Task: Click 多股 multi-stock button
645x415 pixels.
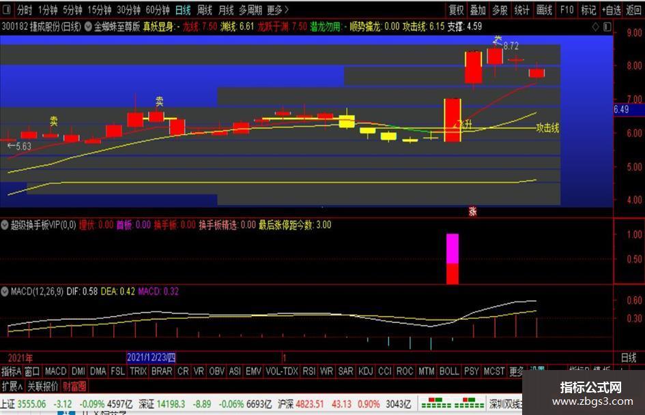Action: click(500, 10)
